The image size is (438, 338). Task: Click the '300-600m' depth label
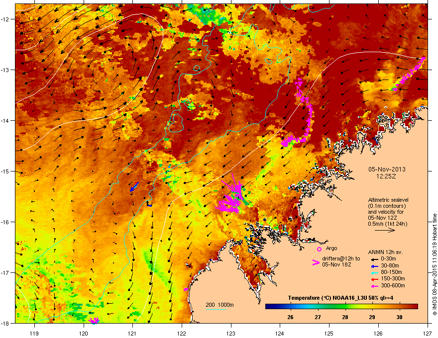coord(393,286)
